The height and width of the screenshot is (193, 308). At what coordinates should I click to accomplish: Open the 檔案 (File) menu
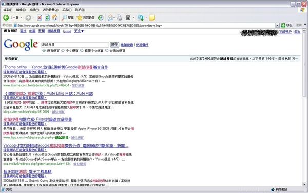(8, 10)
